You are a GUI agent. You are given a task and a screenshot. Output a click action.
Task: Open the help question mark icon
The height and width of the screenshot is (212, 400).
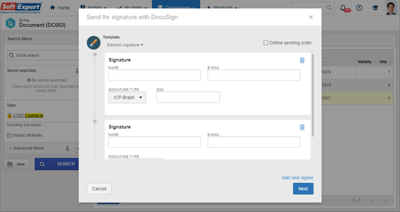(x=359, y=8)
